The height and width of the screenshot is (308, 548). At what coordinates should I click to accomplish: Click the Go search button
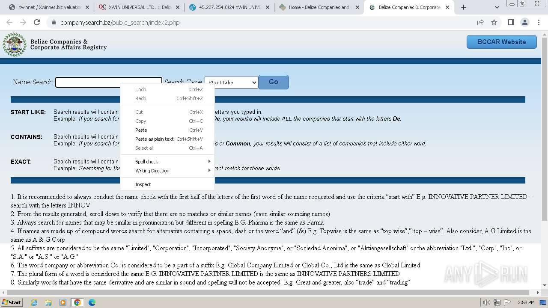point(274,82)
